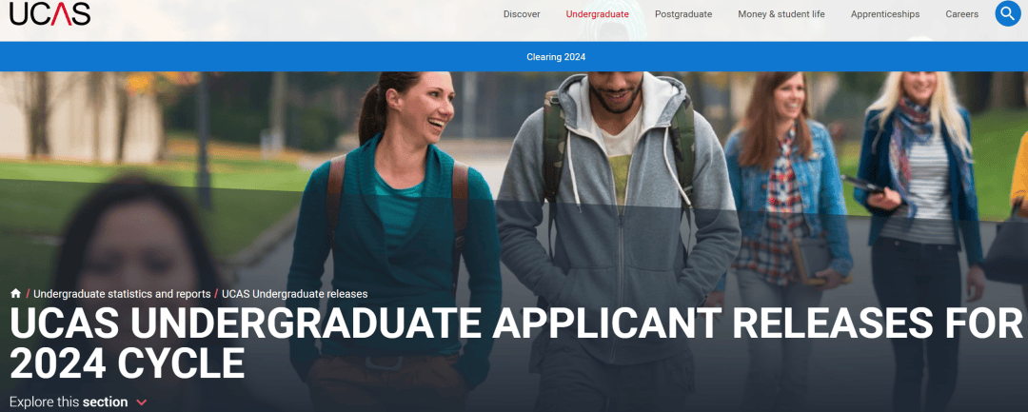The width and height of the screenshot is (1028, 412).
Task: Expand the red chevron beside Explore this section
Action: point(141,402)
